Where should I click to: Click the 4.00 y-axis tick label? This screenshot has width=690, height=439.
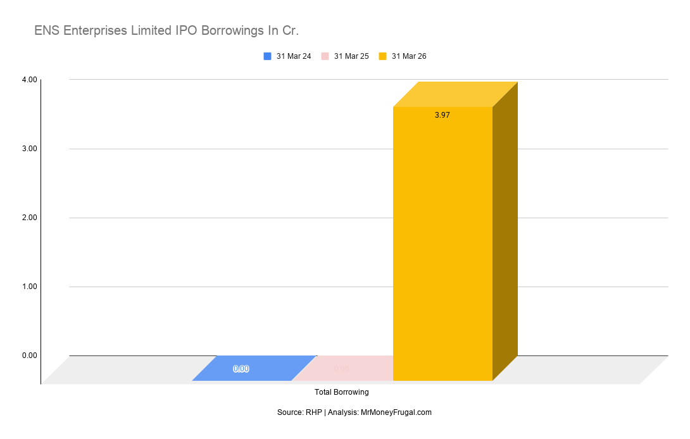30,80
